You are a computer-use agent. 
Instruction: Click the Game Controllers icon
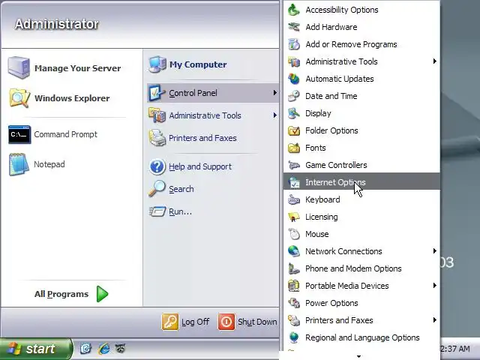294,165
